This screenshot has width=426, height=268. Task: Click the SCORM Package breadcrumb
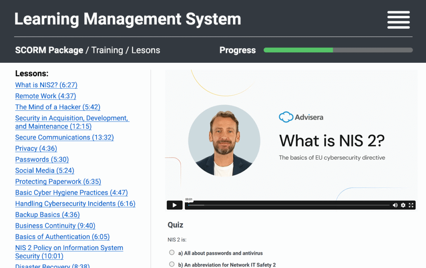pos(49,50)
